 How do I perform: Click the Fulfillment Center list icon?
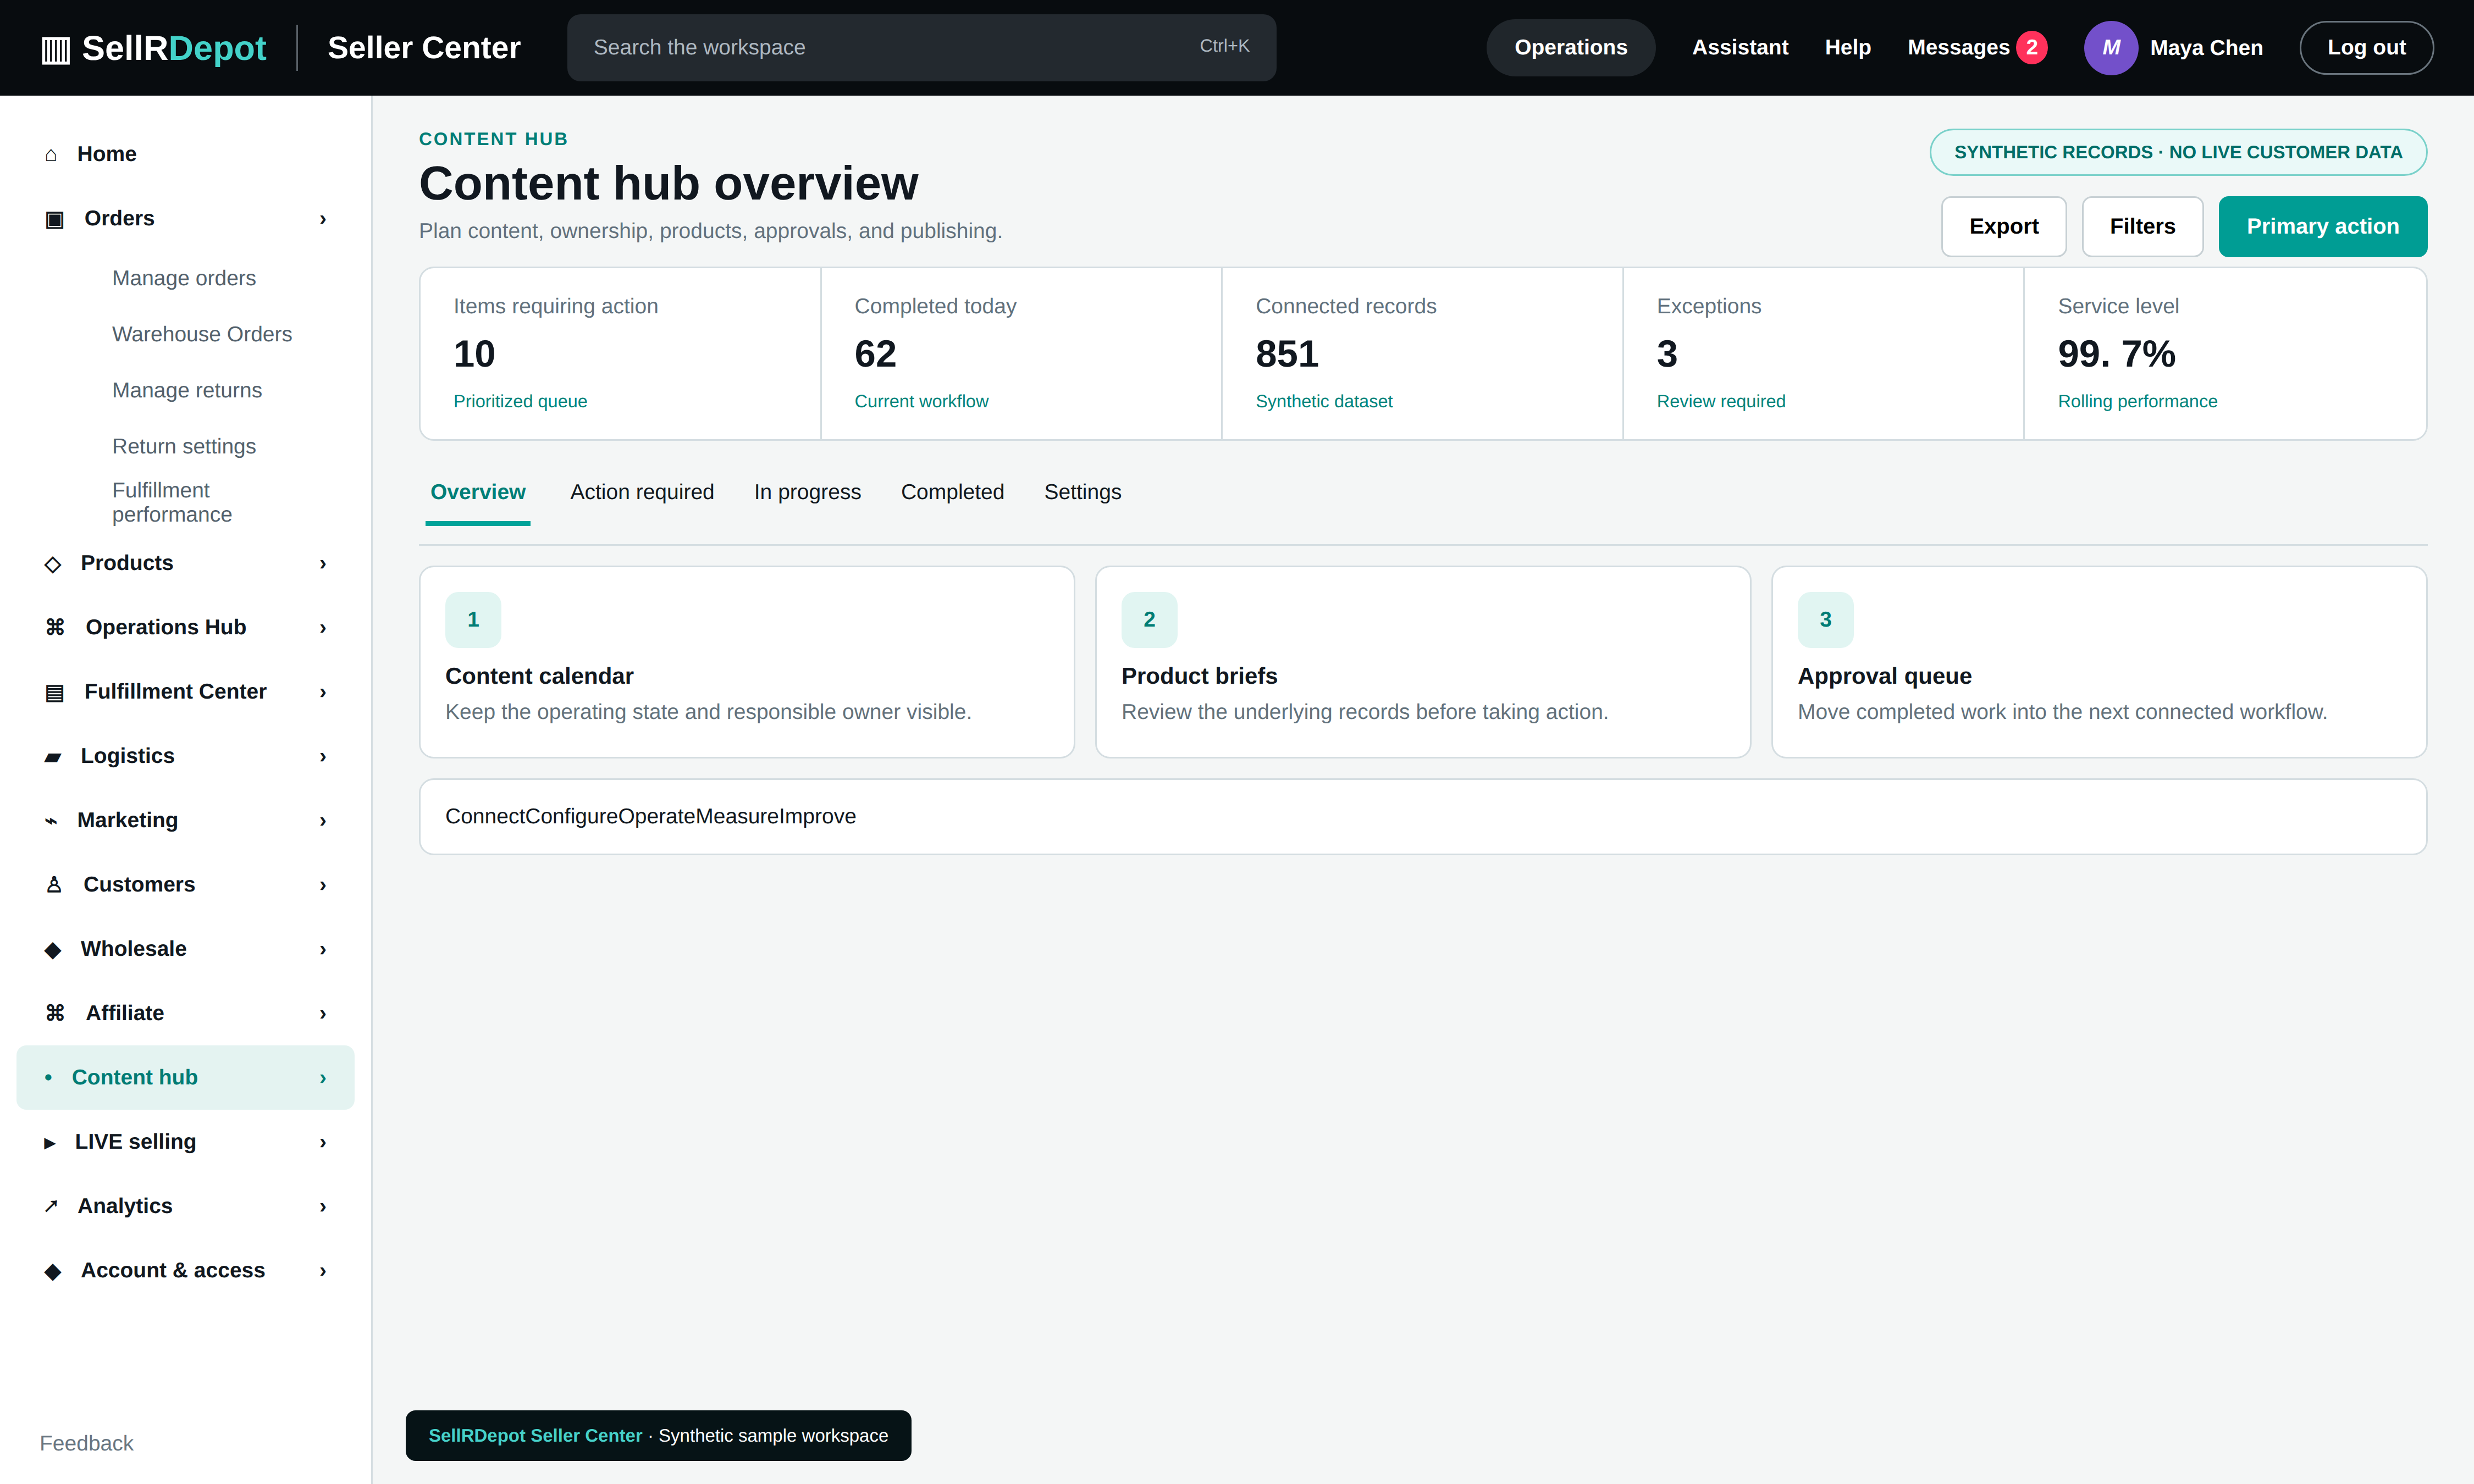pos(55,692)
